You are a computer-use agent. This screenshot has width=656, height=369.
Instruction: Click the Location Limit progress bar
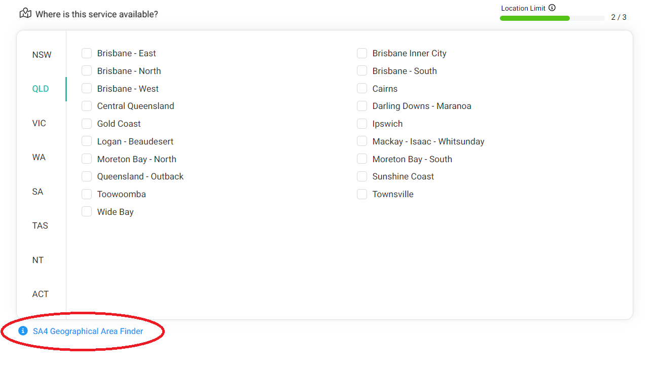tap(552, 18)
